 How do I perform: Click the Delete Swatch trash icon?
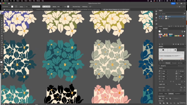pos(183,44)
